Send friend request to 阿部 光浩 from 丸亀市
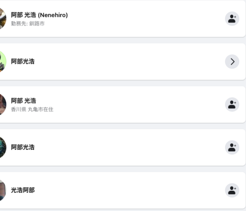This screenshot has width=246, height=211. (x=232, y=104)
